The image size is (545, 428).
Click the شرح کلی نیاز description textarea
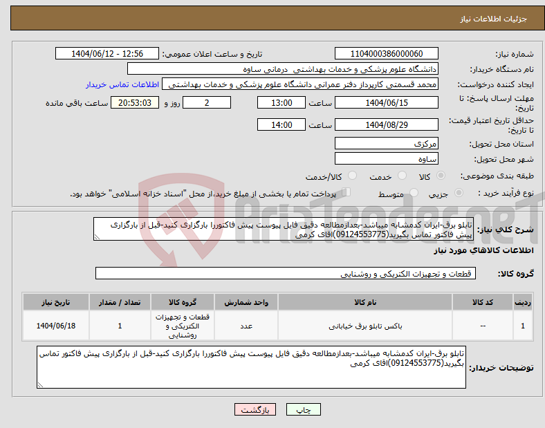[x=284, y=230]
